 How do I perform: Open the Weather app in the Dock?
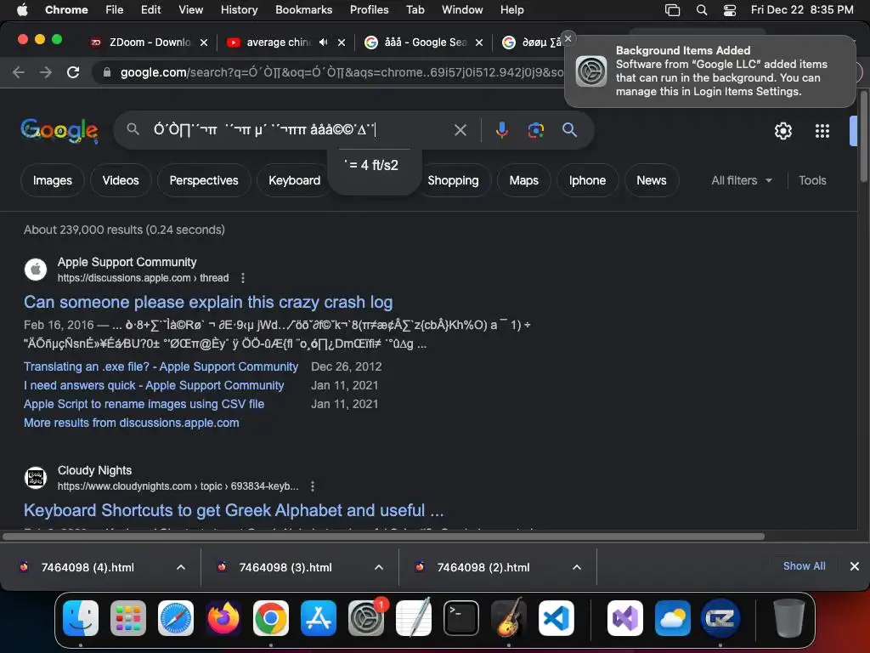pos(673,618)
